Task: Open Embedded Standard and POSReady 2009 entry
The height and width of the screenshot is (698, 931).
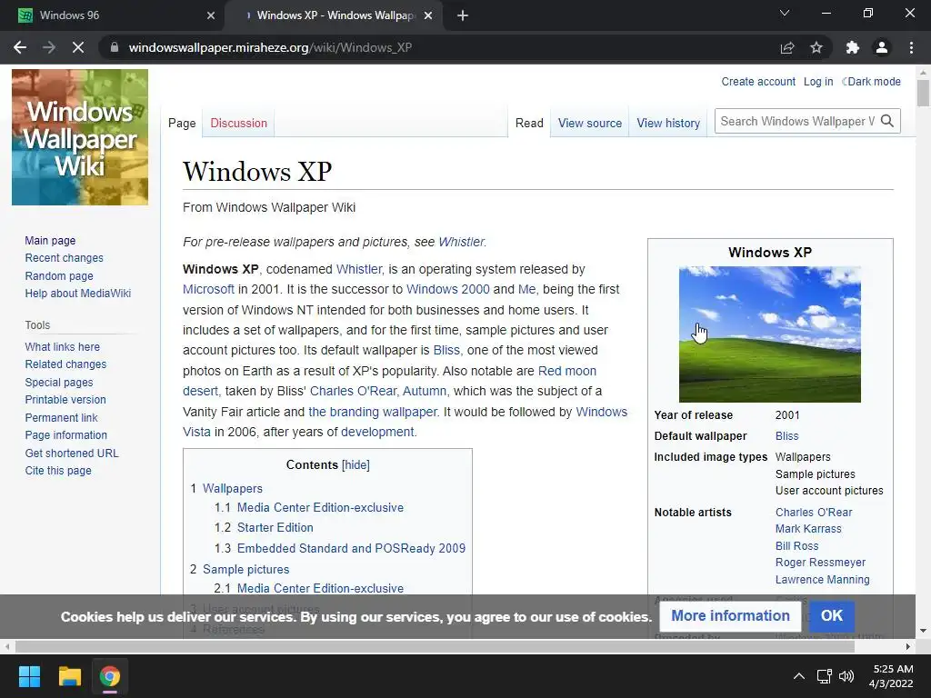Action: tap(351, 548)
